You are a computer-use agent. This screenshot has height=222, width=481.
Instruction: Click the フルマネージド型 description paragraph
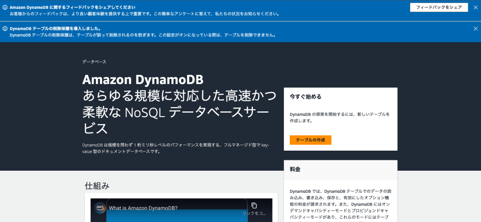(176, 148)
